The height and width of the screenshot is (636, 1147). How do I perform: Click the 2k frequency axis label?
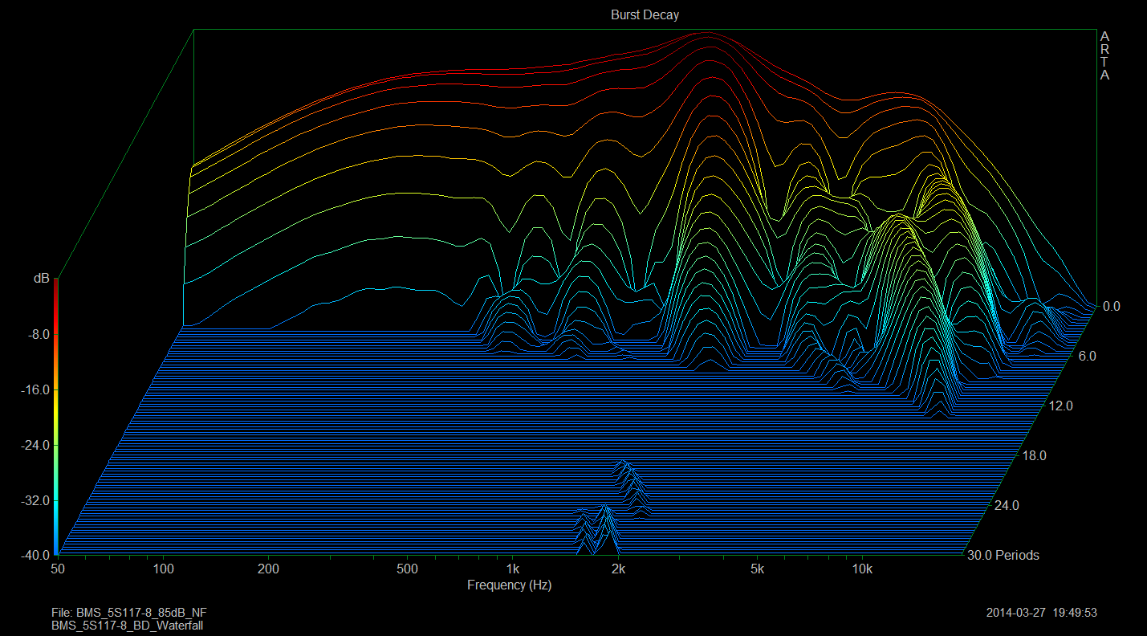[618, 569]
